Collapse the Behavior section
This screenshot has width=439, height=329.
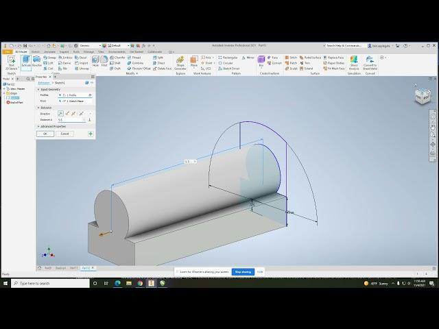point(38,108)
